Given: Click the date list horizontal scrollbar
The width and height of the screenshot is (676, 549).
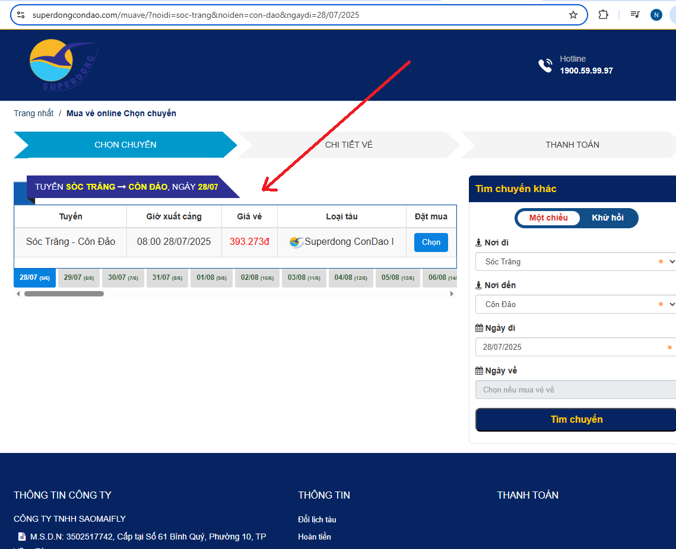Looking at the screenshot, I should pos(64,293).
